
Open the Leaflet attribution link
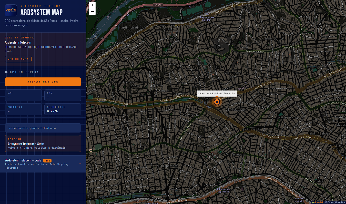click(x=319, y=202)
